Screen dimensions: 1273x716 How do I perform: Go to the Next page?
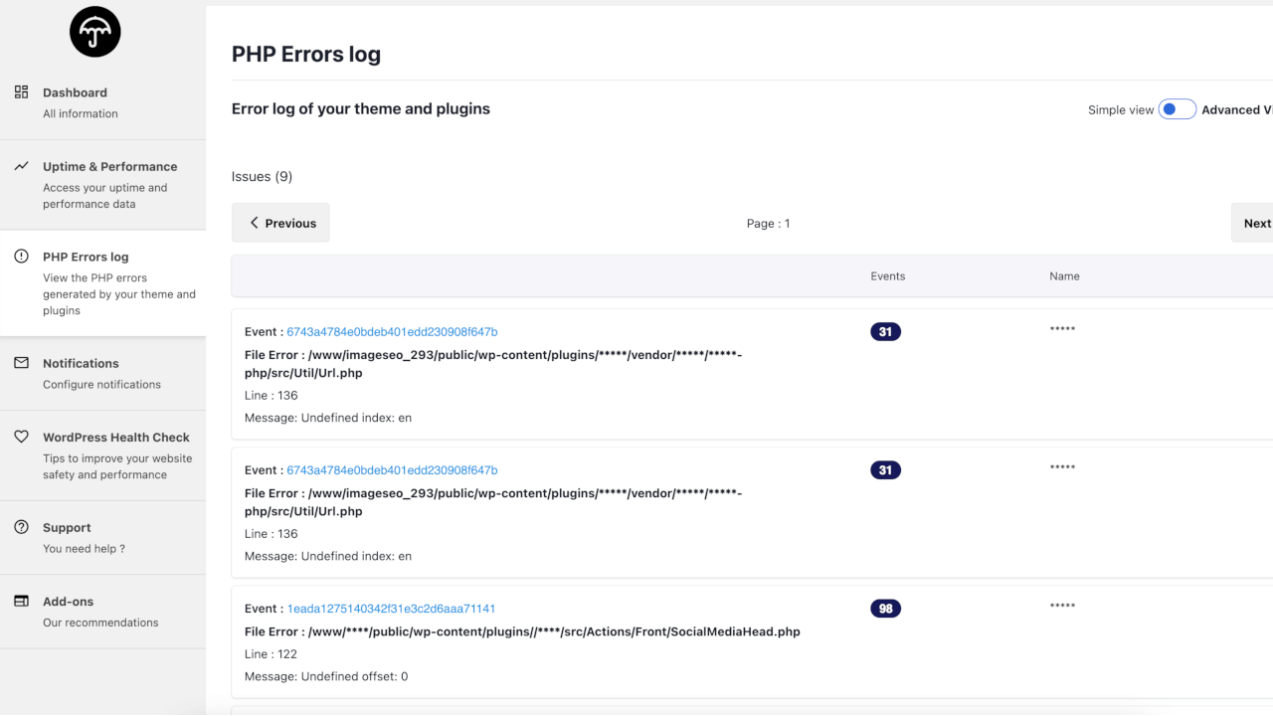(x=1255, y=223)
